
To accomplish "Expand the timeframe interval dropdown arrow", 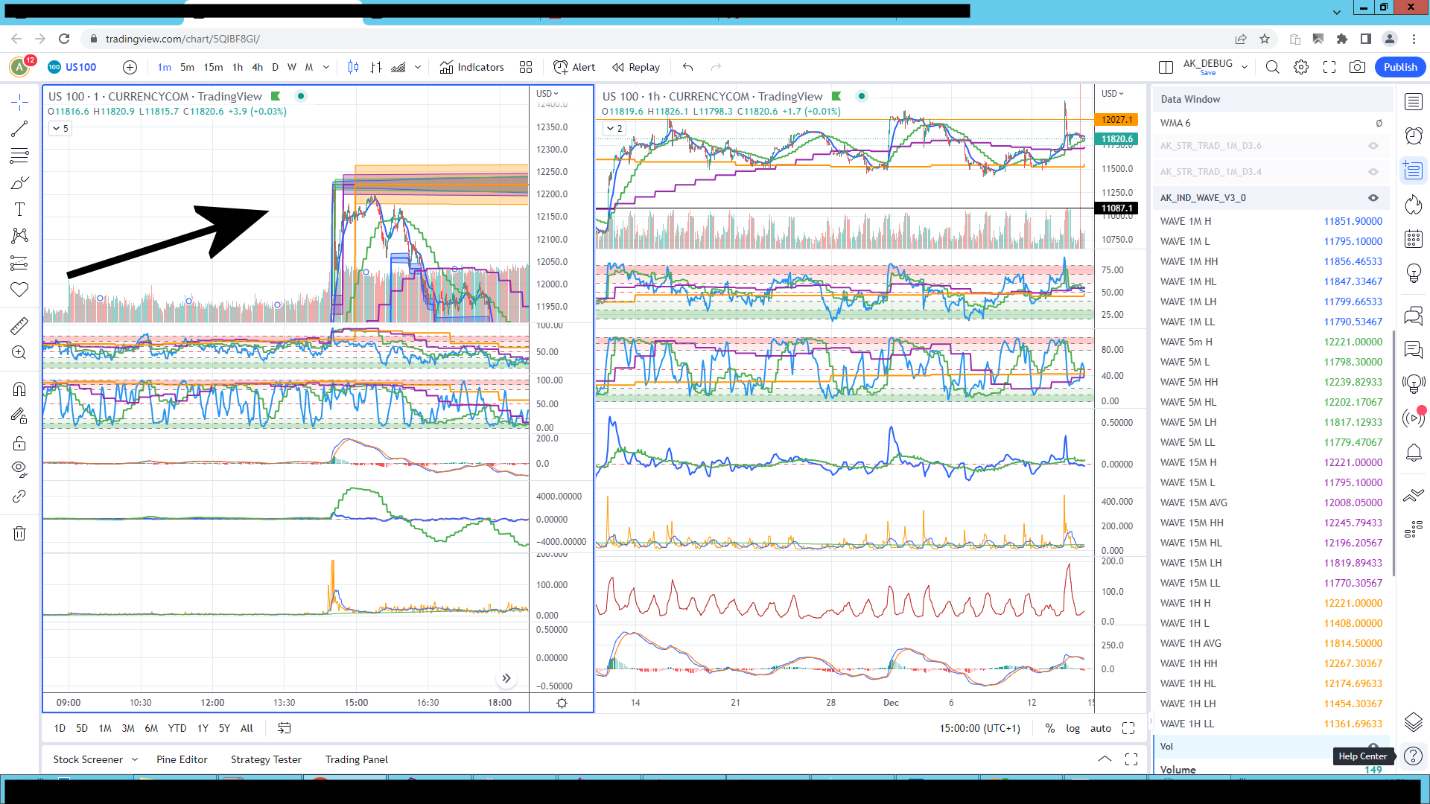I will [326, 67].
